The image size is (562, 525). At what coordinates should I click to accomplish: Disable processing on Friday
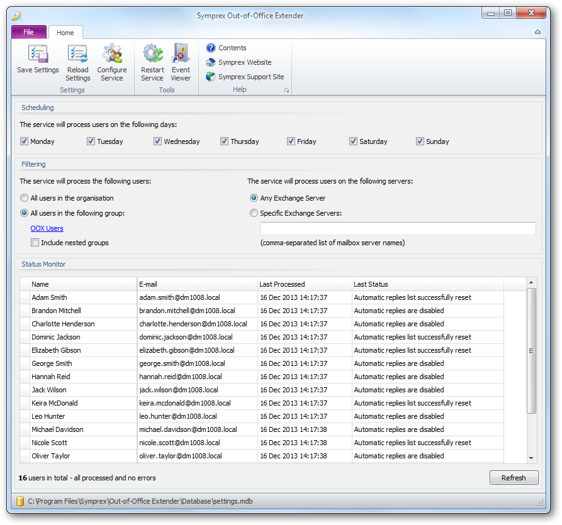[291, 141]
